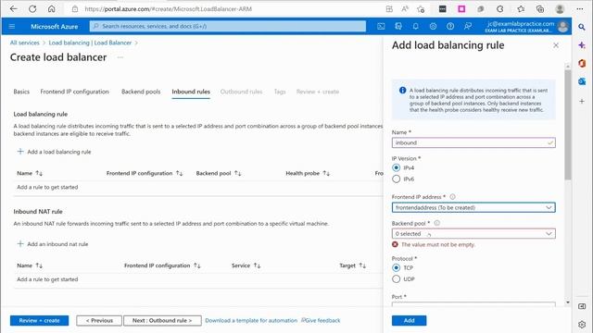
Task: Click Add button in rule panel
Action: (x=409, y=321)
